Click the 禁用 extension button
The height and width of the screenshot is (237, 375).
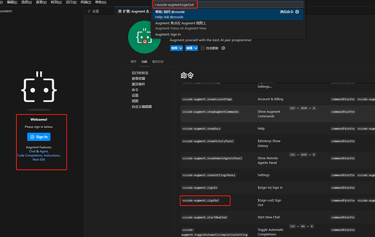(x=174, y=48)
